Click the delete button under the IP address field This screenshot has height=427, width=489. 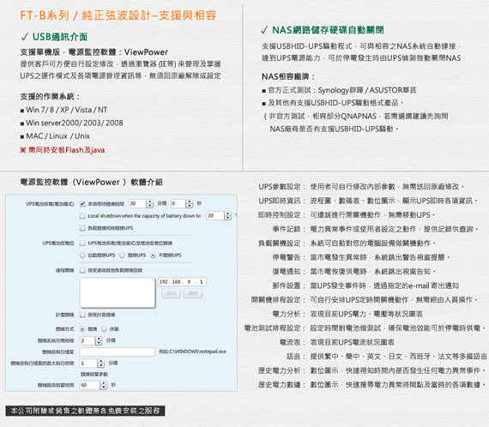193,293
